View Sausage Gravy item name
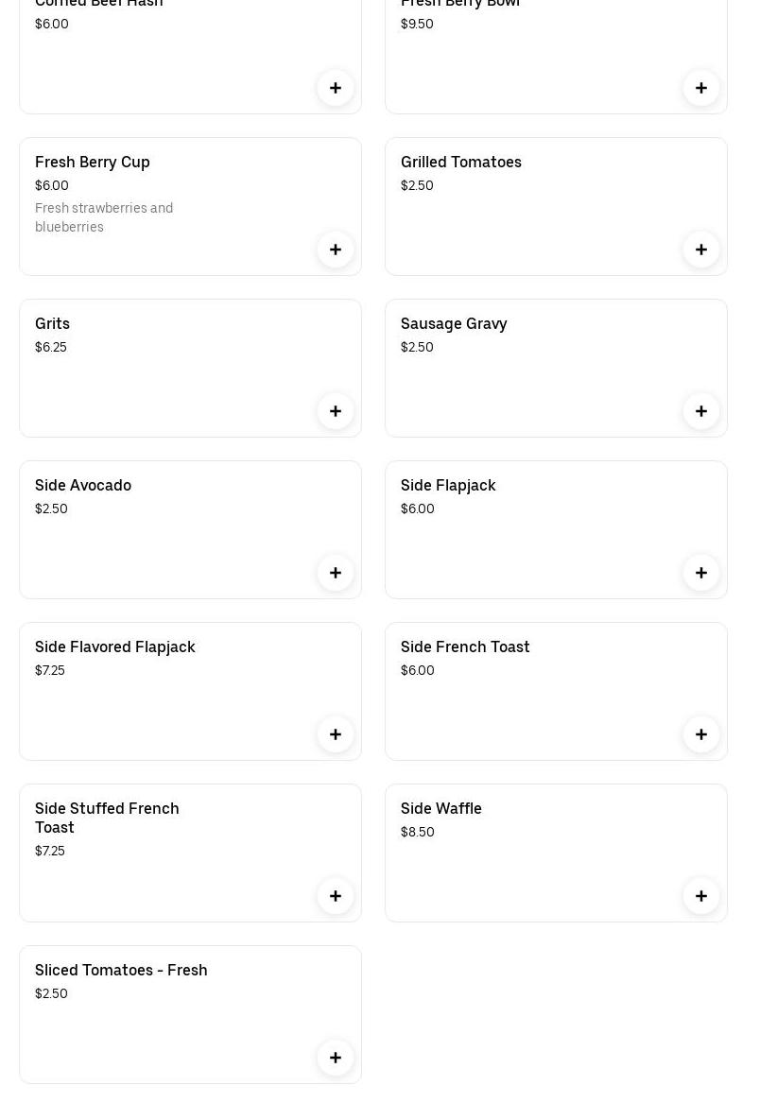Viewport: 760px width, 1103px height. (454, 324)
